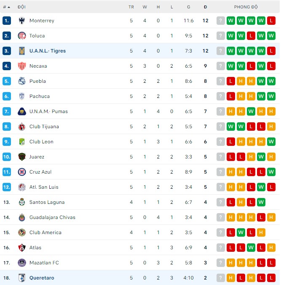Screen dimensions: 281x285
Task: Click the PHONG ĐỘ form column header
Action: (246, 7)
